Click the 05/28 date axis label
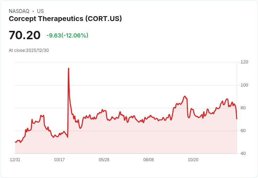The width and height of the screenshot is (258, 178). coord(104,160)
